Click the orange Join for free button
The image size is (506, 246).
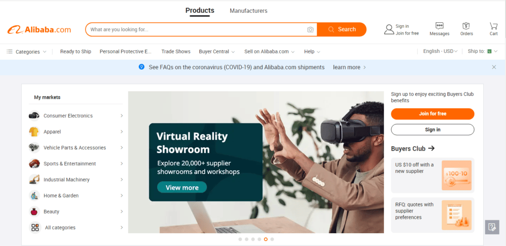(432, 114)
